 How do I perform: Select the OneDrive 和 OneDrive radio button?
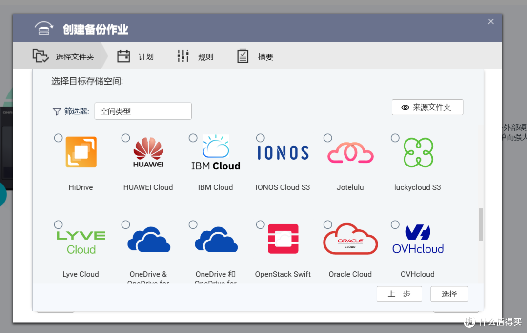point(193,225)
